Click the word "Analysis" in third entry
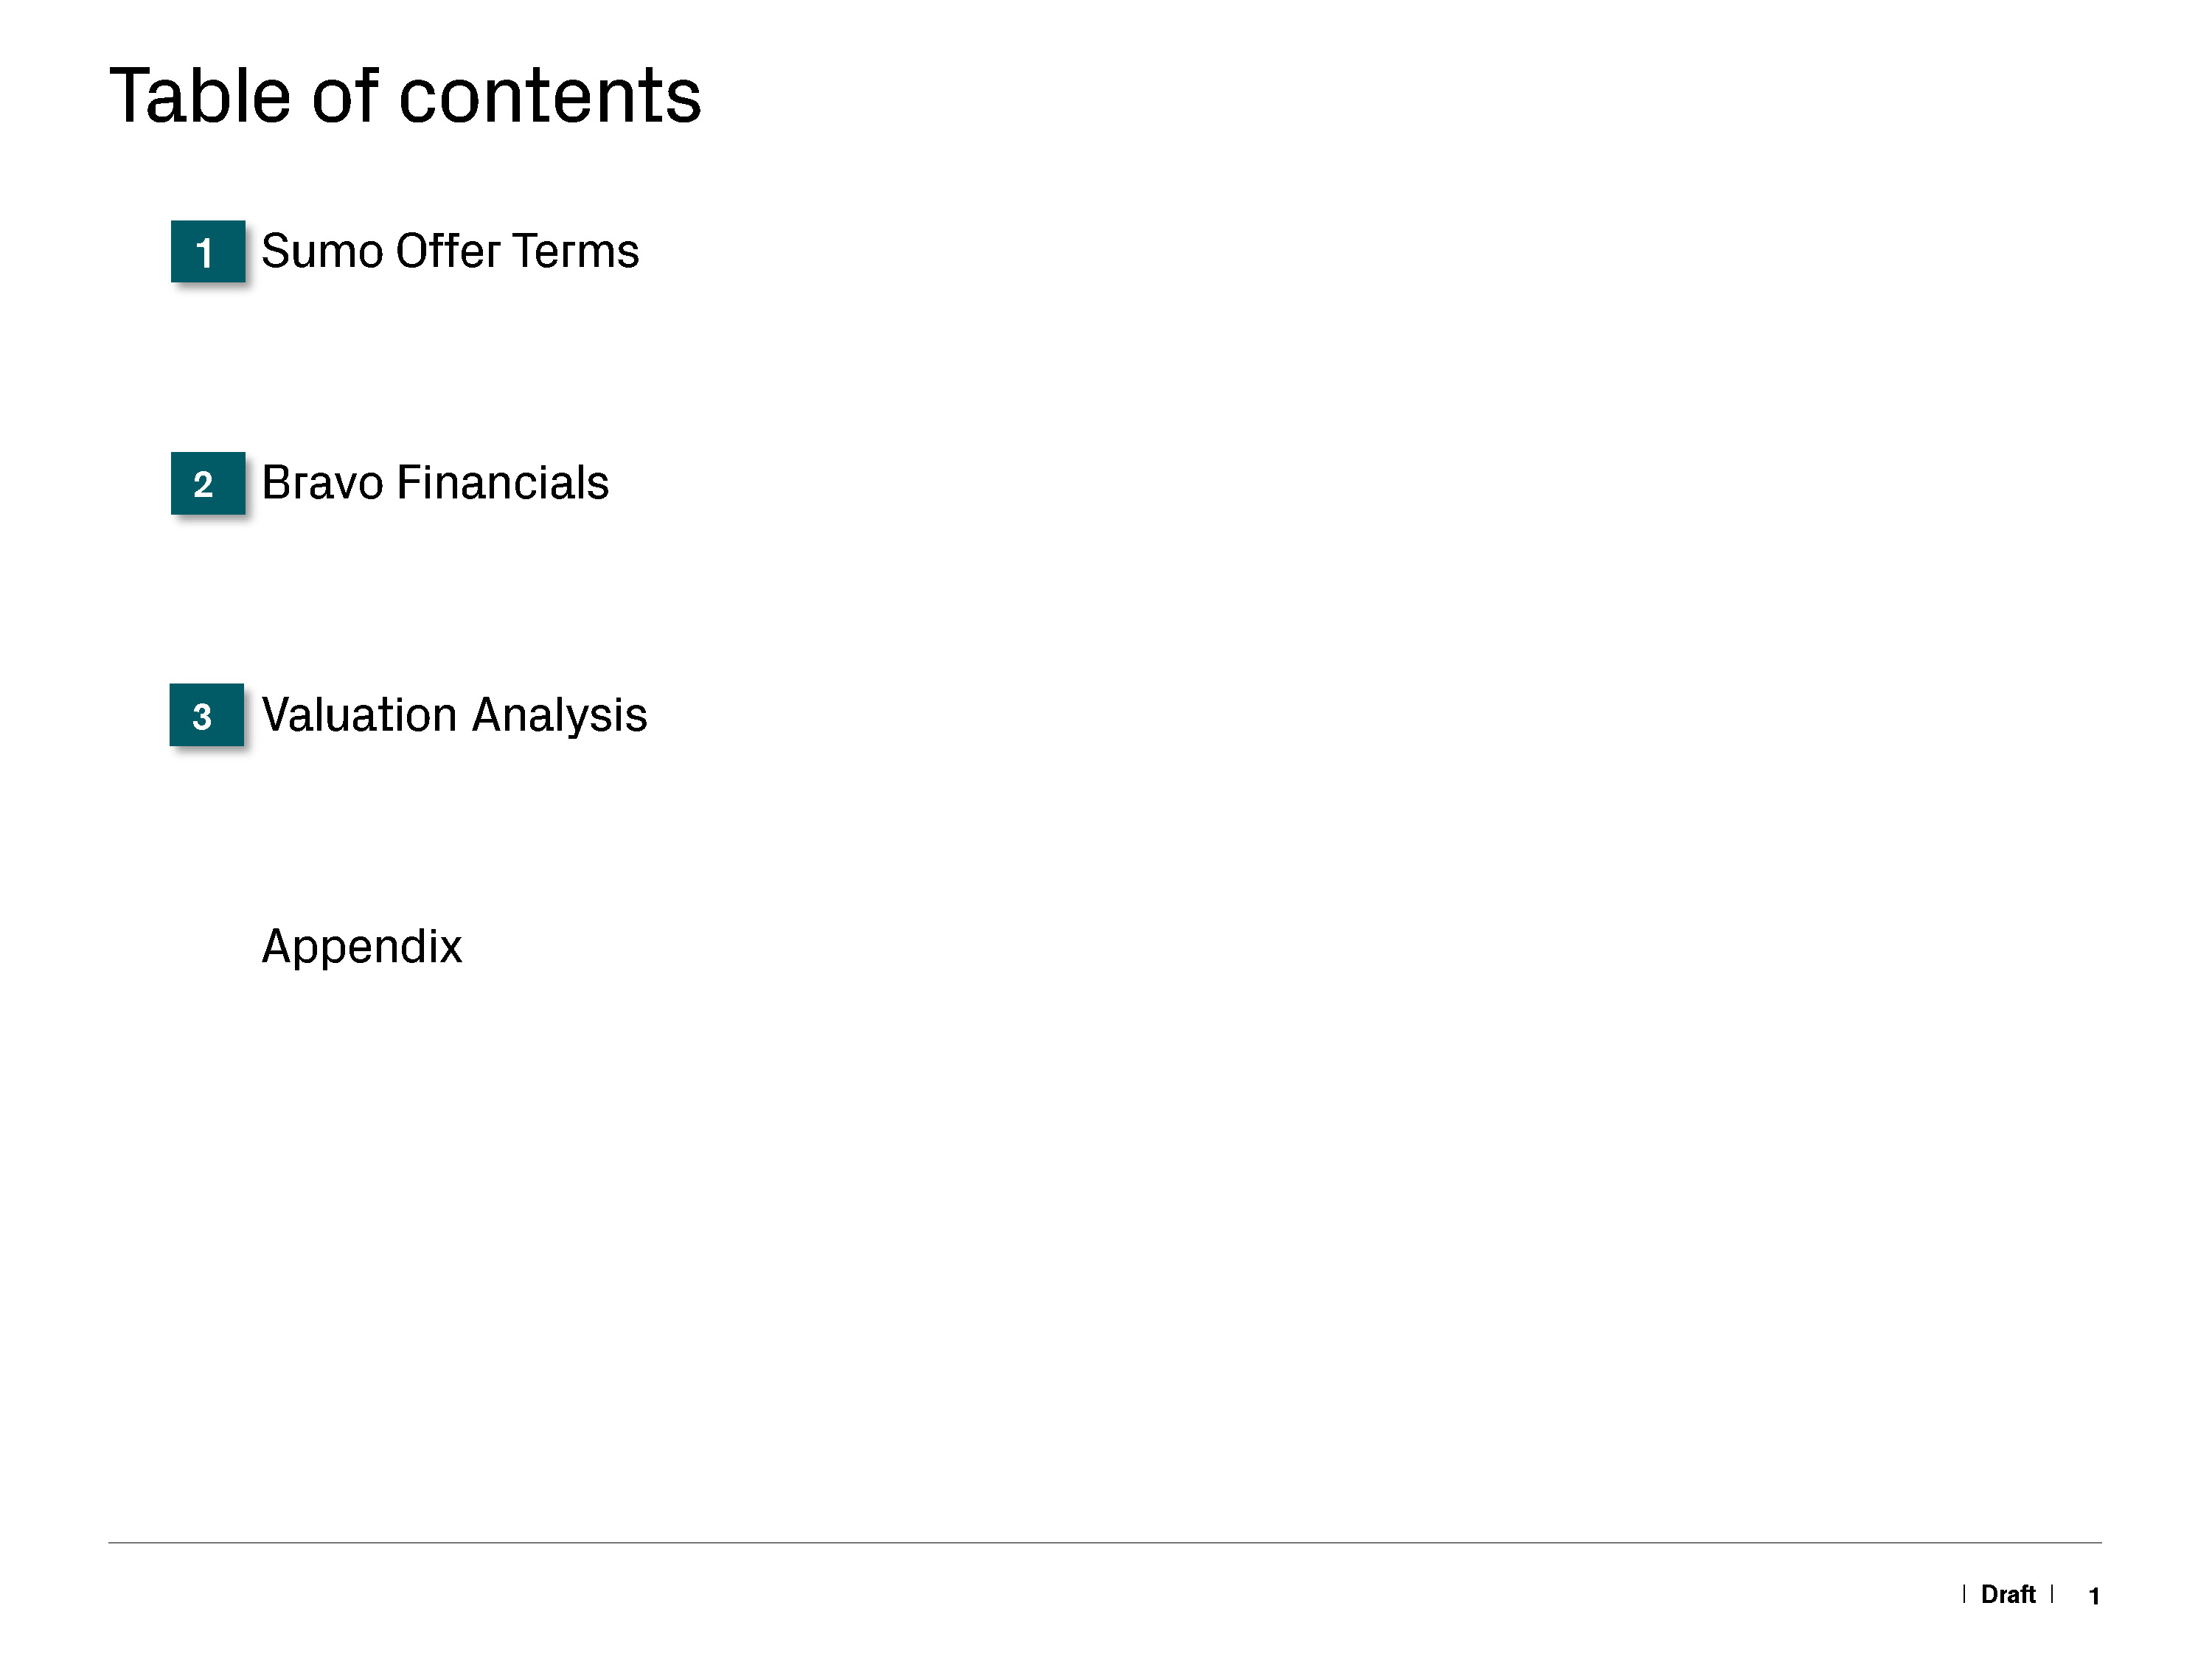Screen dimensions: 2212x1659 [559, 716]
